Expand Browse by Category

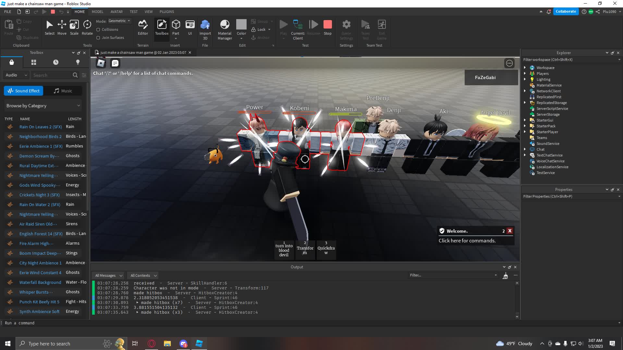point(43,106)
